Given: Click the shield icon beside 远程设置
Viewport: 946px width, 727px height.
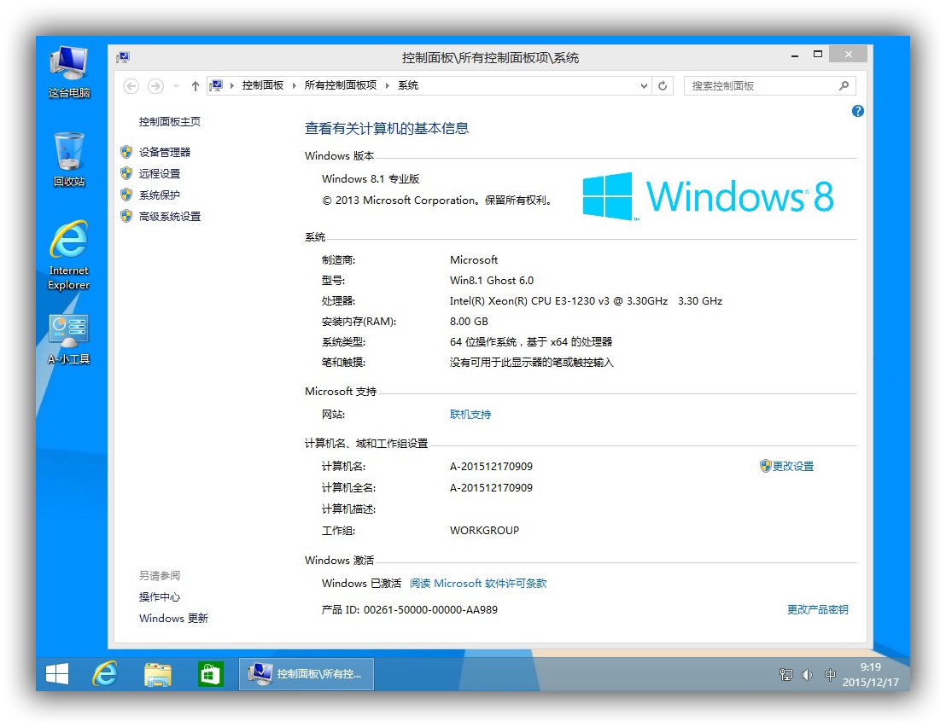Looking at the screenshot, I should [126, 173].
